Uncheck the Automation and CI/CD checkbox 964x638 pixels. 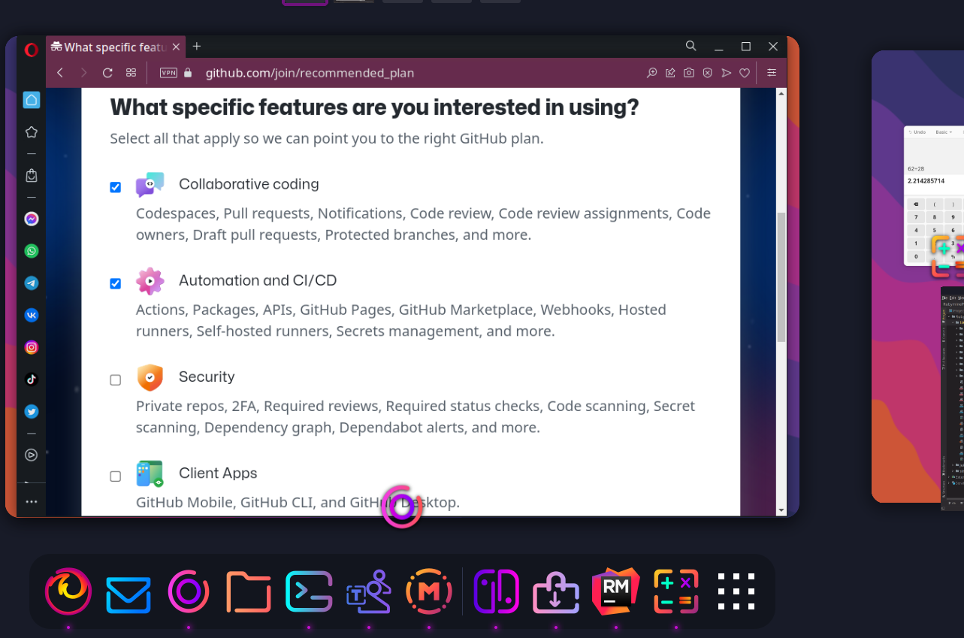(115, 283)
